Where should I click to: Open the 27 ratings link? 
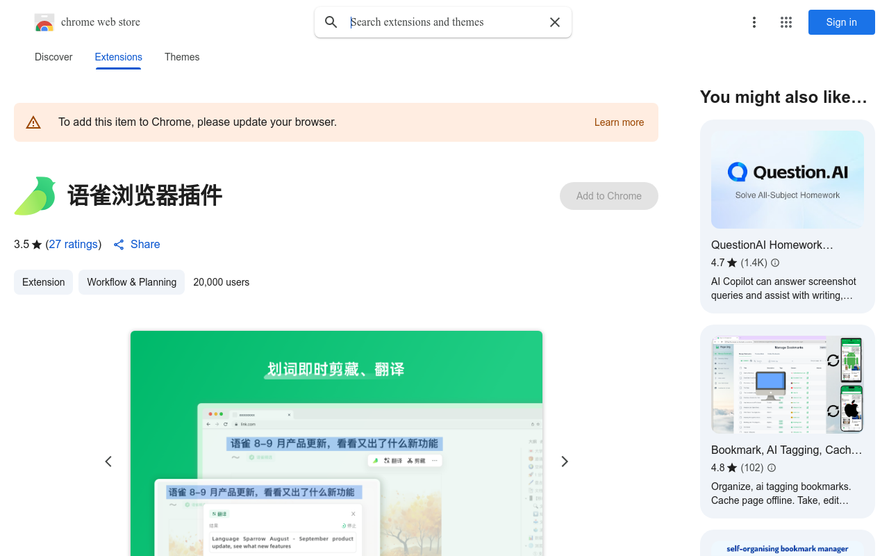(74, 245)
